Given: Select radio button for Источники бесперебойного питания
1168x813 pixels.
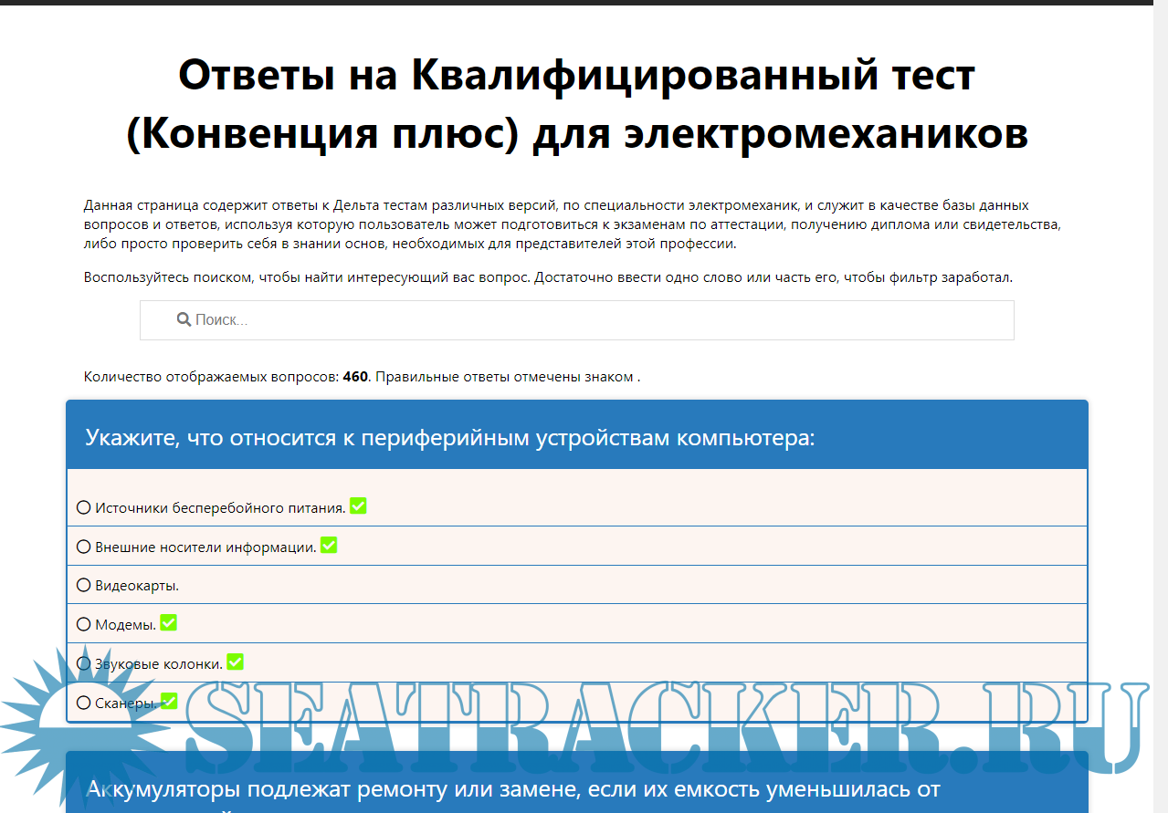Looking at the screenshot, I should pyautogui.click(x=84, y=507).
